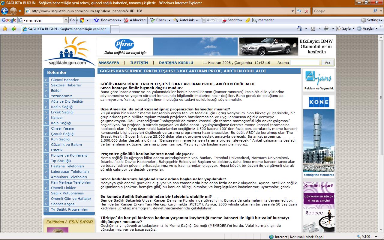
Task: Click the printer icon in command bar
Action: coord(327,28)
